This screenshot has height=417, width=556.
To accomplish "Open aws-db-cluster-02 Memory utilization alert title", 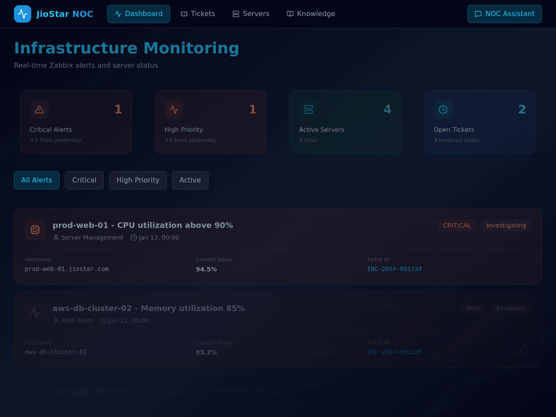I will (149, 308).
